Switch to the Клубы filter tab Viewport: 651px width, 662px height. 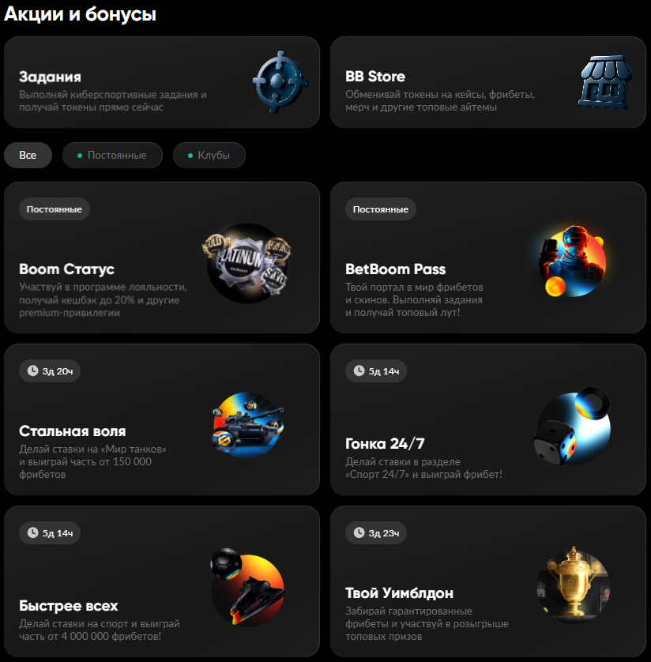(x=209, y=156)
